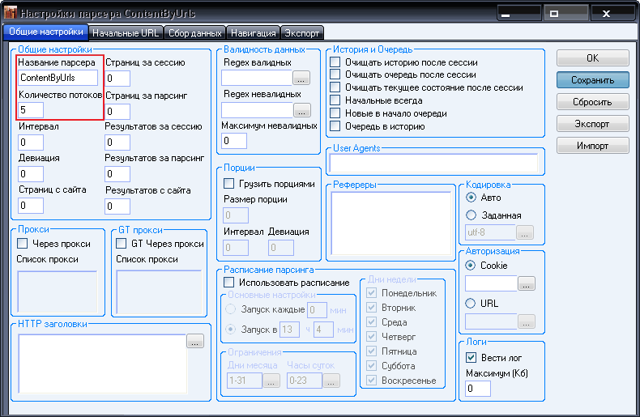Click ellipsis button next to Cookie field

(526, 283)
